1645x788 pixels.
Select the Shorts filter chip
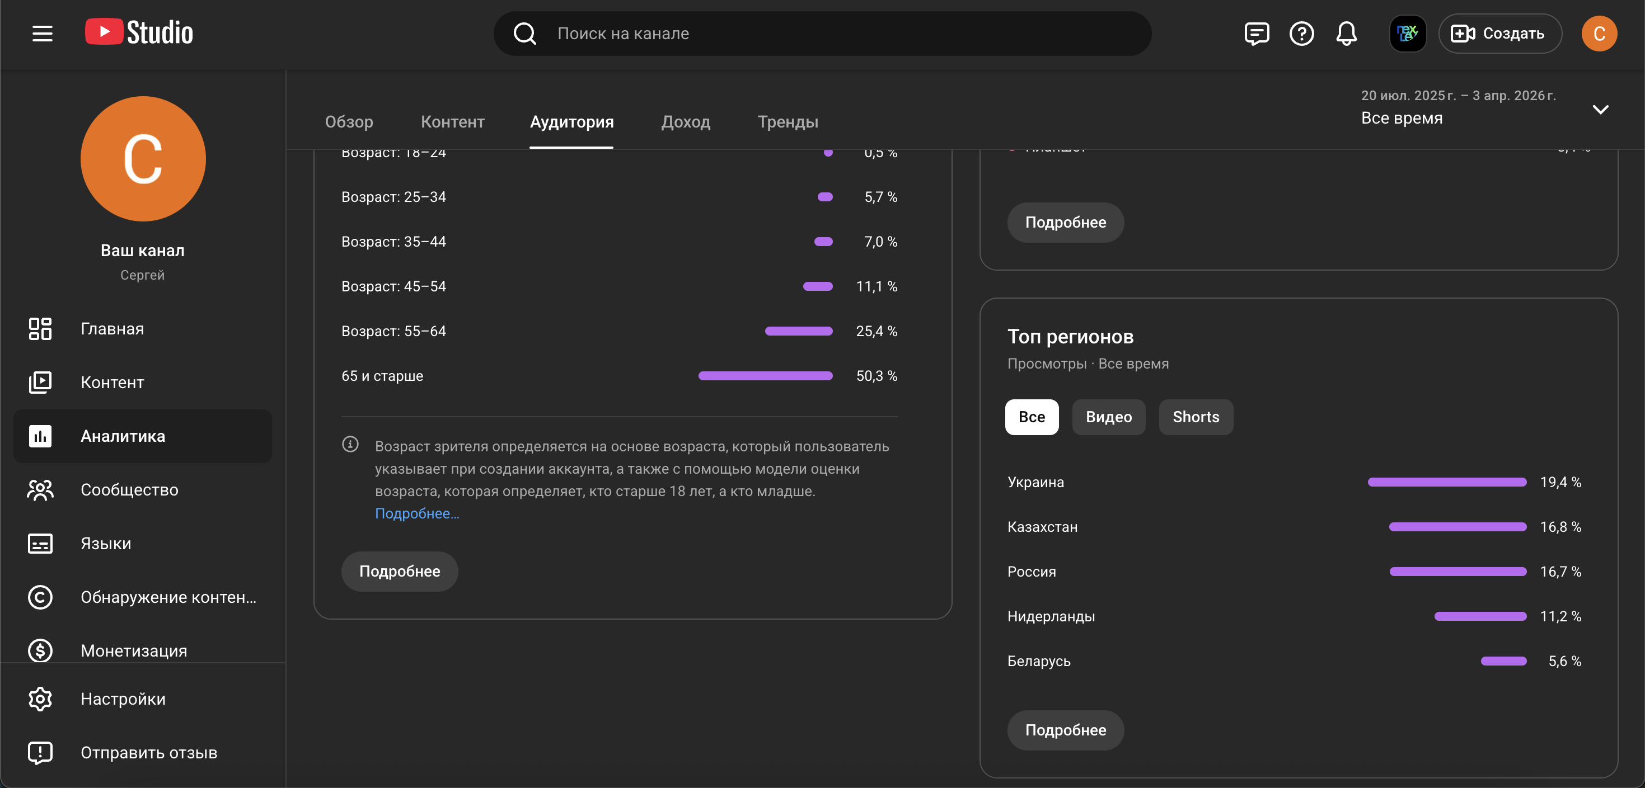click(1196, 417)
